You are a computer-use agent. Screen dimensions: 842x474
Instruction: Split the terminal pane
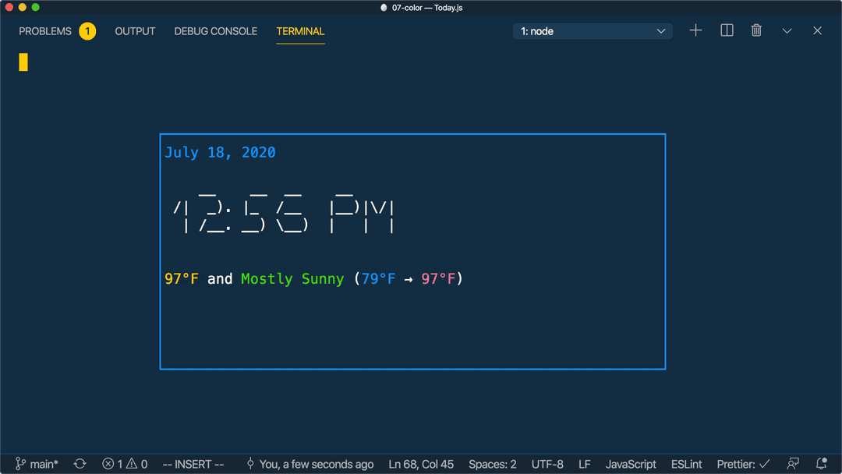point(726,30)
